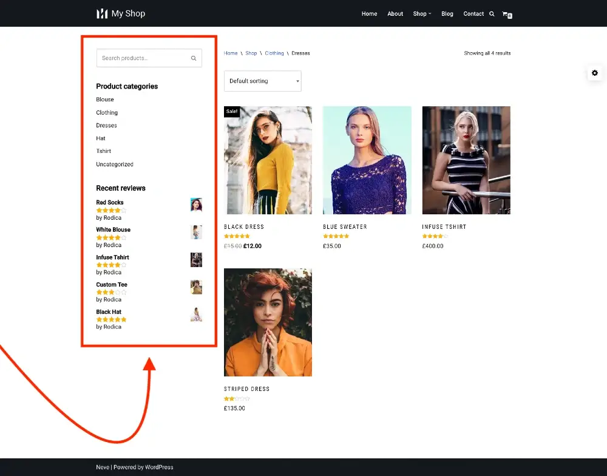The image size is (607, 476).
Task: Open the Striped Dress product image
Action: pos(268,322)
